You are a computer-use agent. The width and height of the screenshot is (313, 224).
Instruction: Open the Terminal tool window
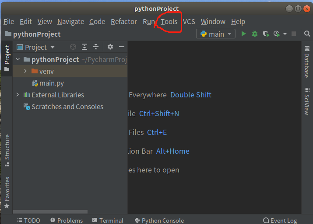coord(108,221)
